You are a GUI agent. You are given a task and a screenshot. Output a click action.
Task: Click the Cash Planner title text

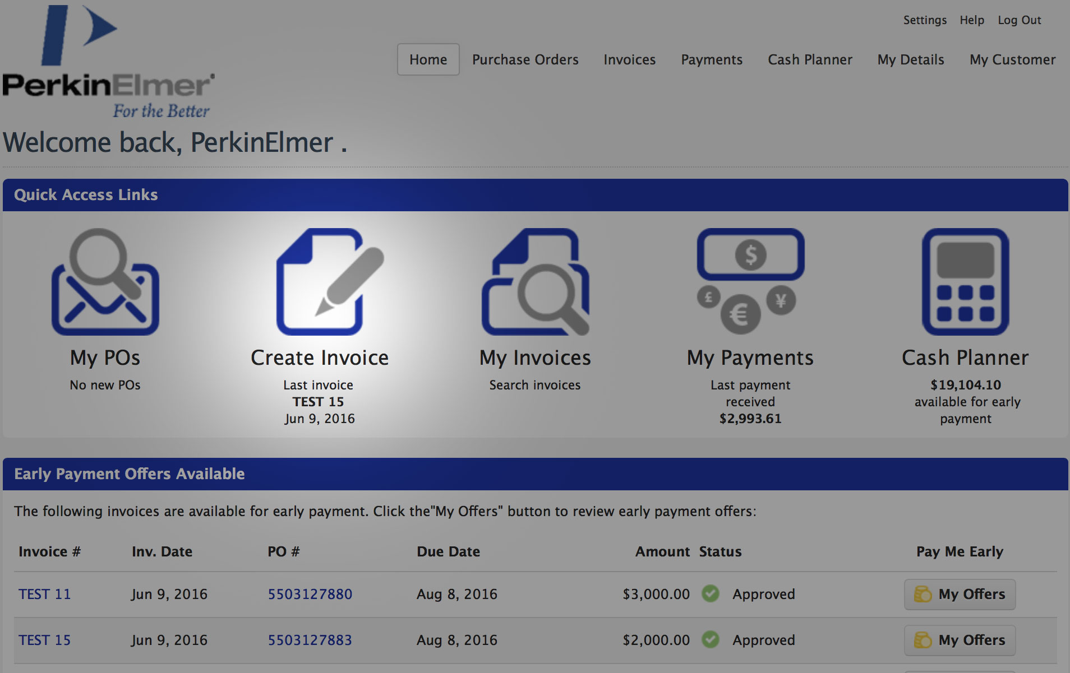tap(965, 358)
